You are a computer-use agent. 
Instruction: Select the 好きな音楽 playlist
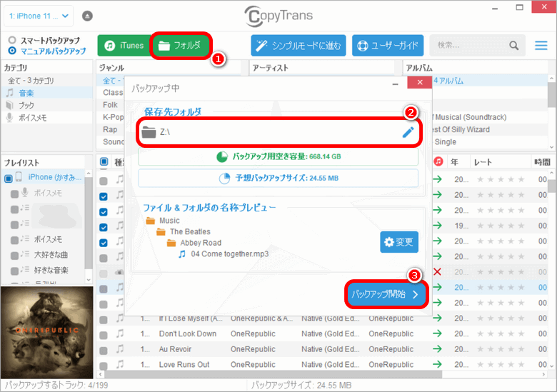click(51, 270)
